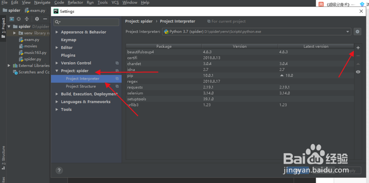Select the Project Interpreter settings item

86,79
